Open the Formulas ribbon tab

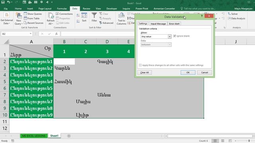pos(62,9)
